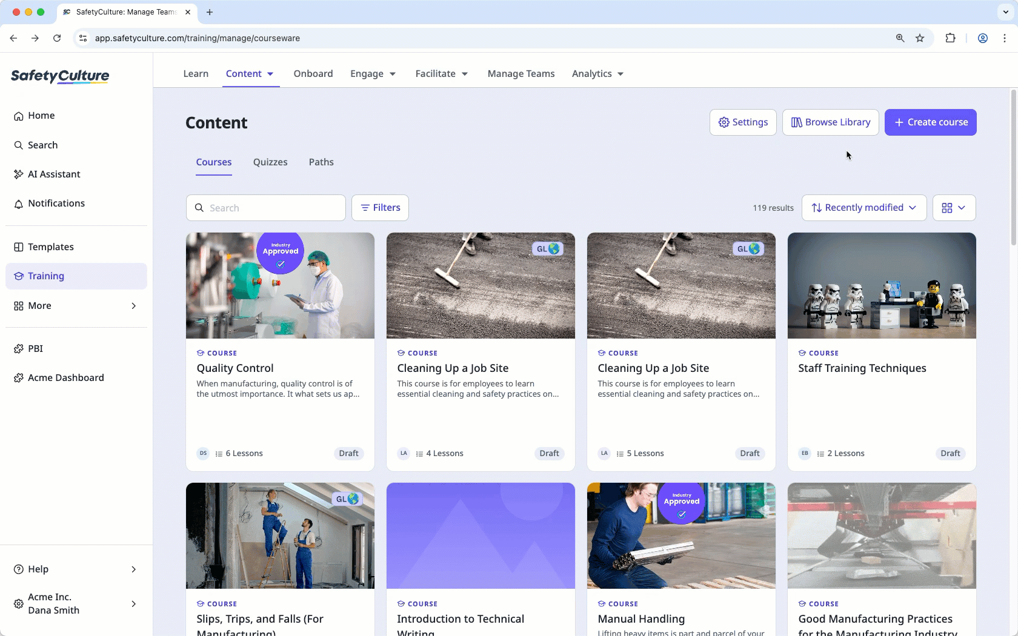The height and width of the screenshot is (636, 1018).
Task: Open the Home sidebar item
Action: point(76,116)
